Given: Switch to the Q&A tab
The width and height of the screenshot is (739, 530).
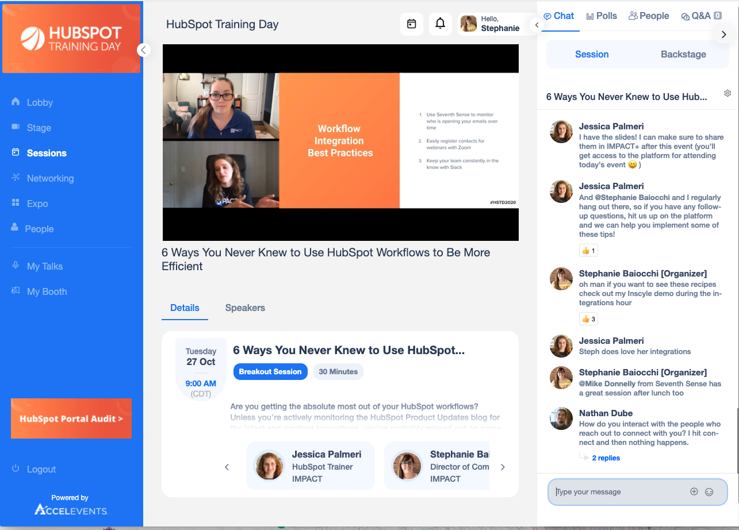Looking at the screenshot, I should point(701,16).
